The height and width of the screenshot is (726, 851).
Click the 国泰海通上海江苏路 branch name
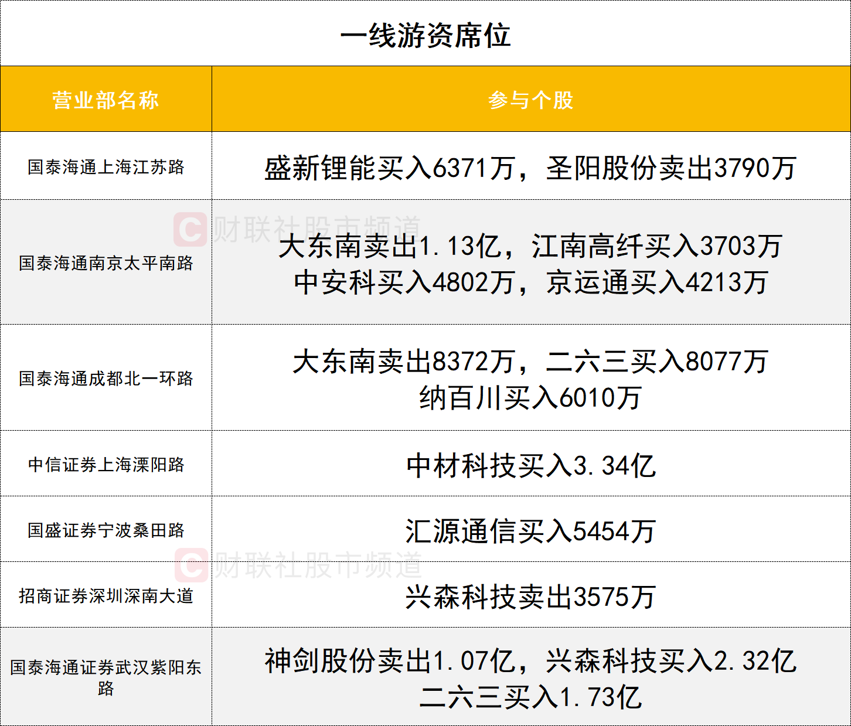coord(105,167)
